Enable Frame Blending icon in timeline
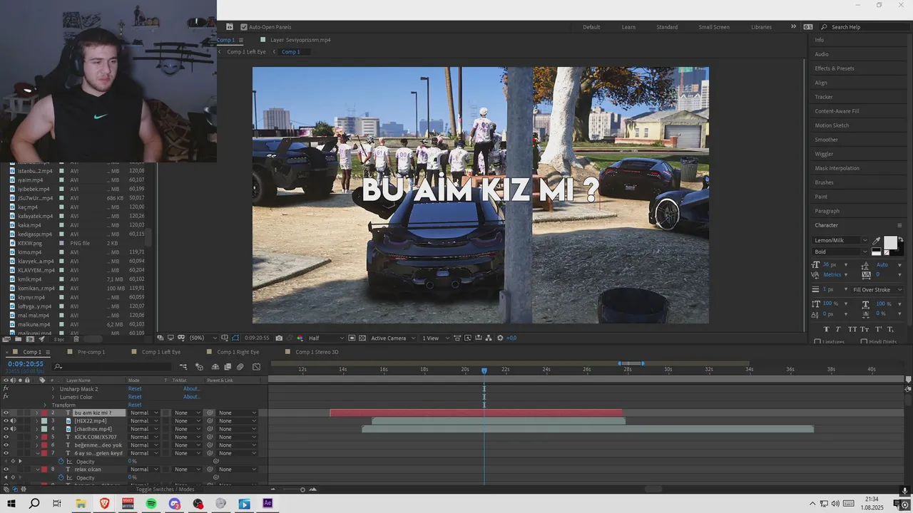Viewport: 913px width, 513px height. (227, 367)
